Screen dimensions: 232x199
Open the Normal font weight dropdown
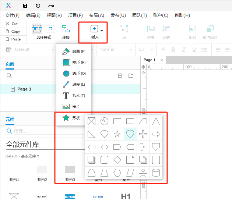click(116, 50)
